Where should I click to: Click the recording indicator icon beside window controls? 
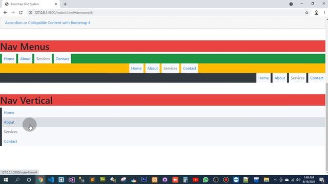tap(291, 4)
